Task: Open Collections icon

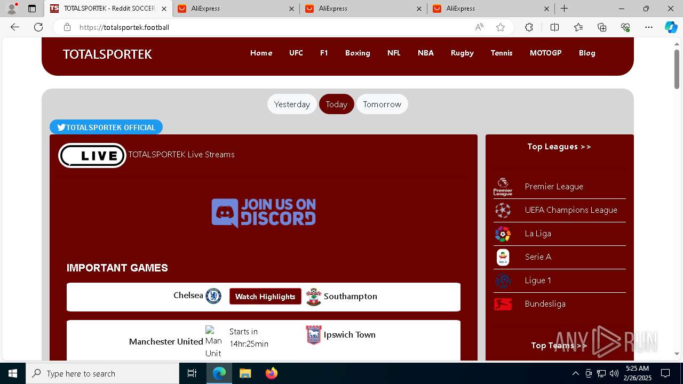Action: (x=602, y=27)
